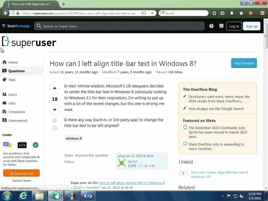Upvote the question

pyautogui.click(x=55, y=88)
